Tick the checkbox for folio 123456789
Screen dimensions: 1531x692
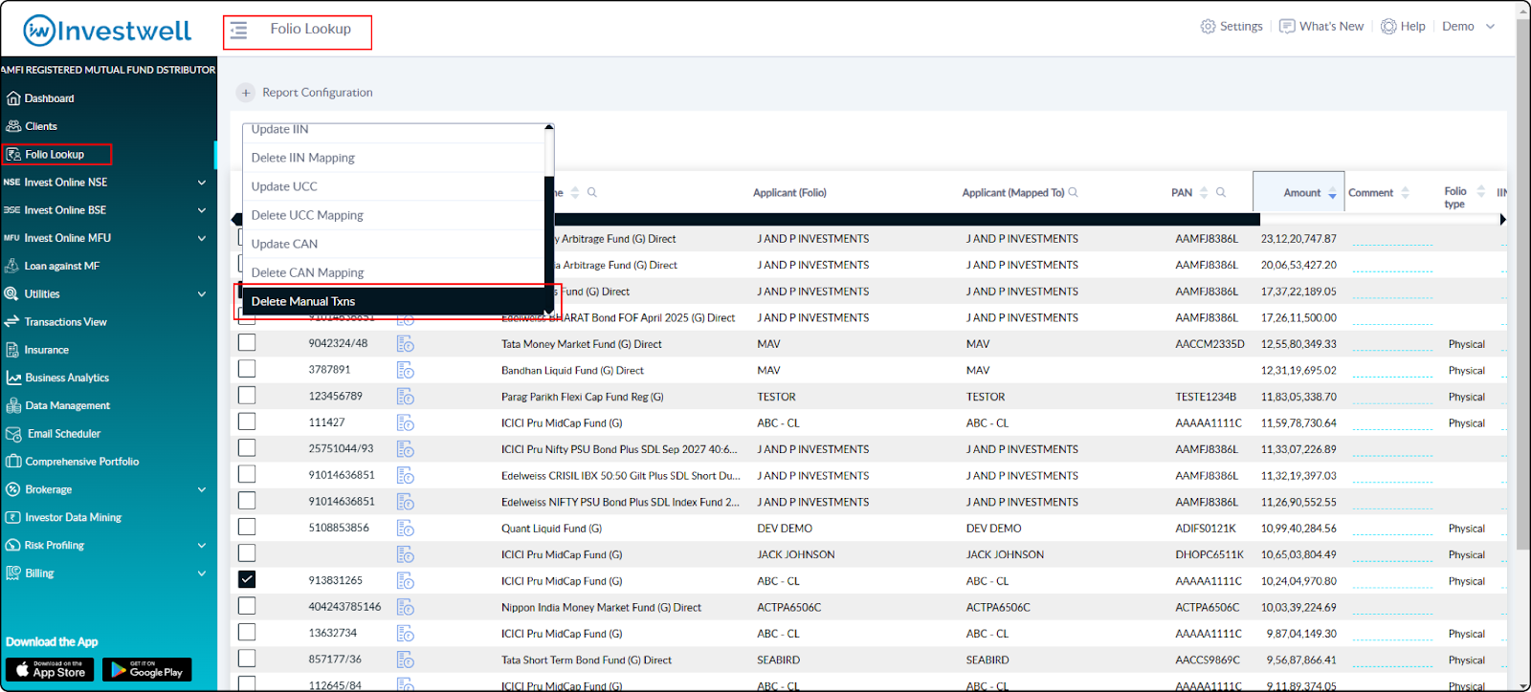point(247,395)
